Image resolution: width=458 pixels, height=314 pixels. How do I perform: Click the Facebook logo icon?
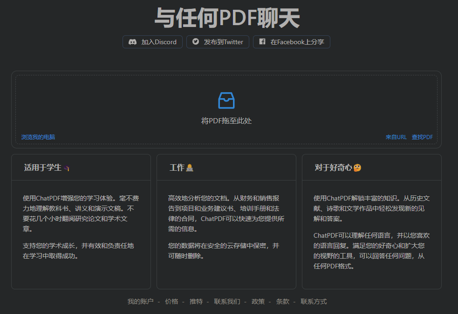click(262, 42)
